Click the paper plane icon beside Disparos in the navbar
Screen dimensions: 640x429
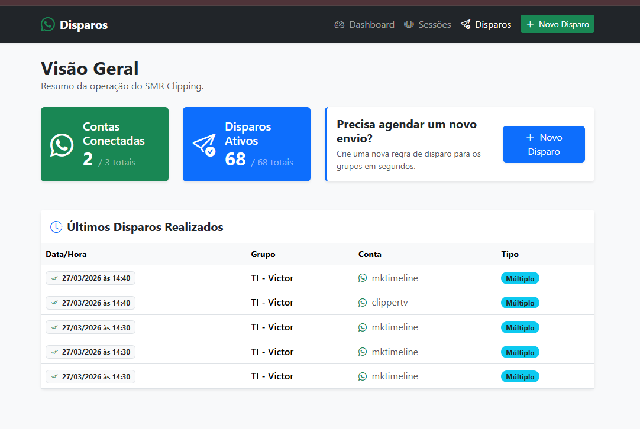(466, 24)
